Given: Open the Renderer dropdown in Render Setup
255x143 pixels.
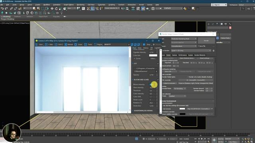Looking at the screenshot, I should pyautogui.click(x=184, y=46).
